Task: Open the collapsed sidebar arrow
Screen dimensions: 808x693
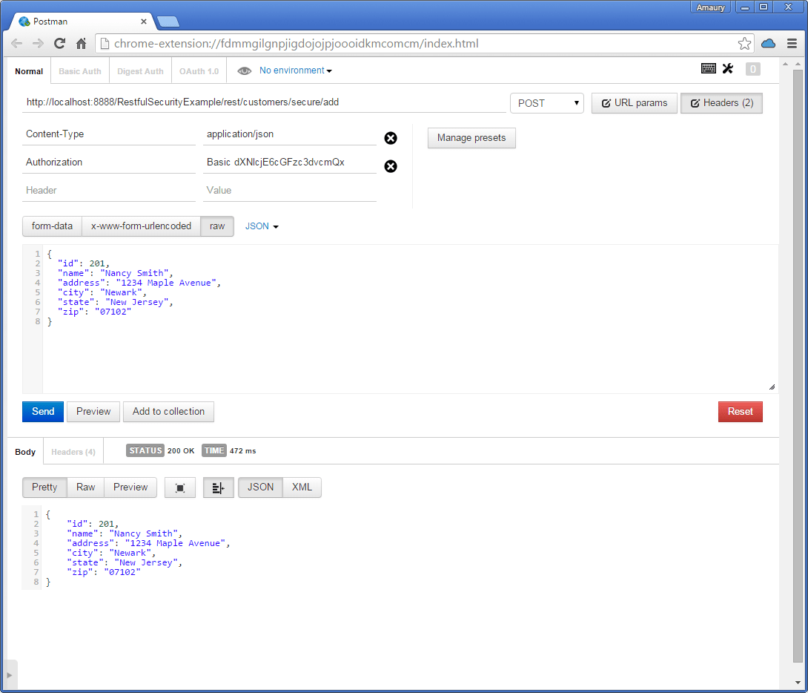Action: (10, 675)
